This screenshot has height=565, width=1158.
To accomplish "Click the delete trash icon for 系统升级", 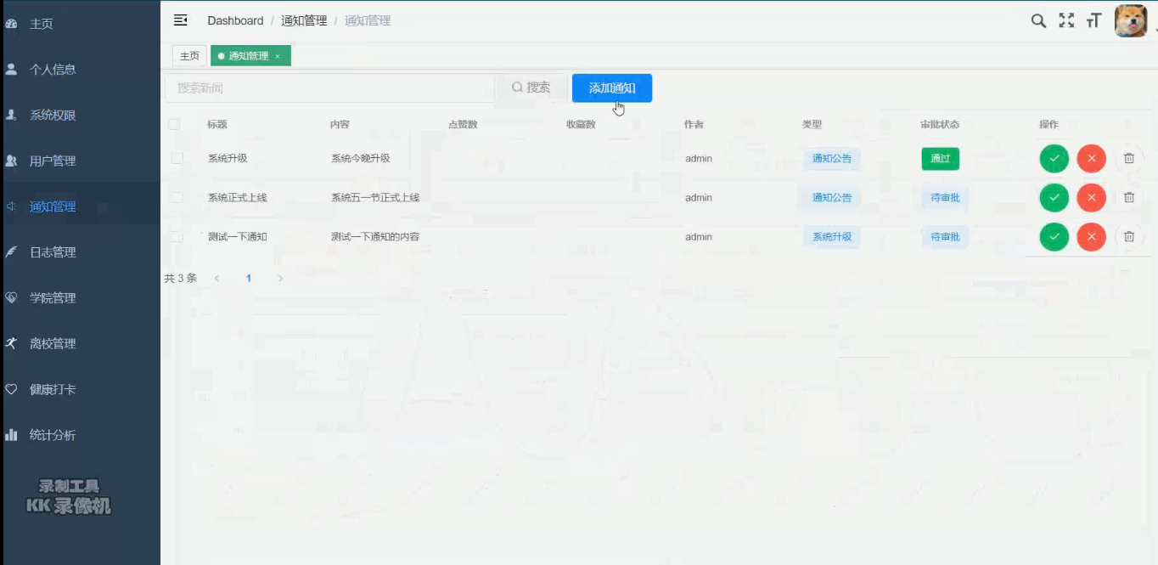I will pyautogui.click(x=1128, y=158).
